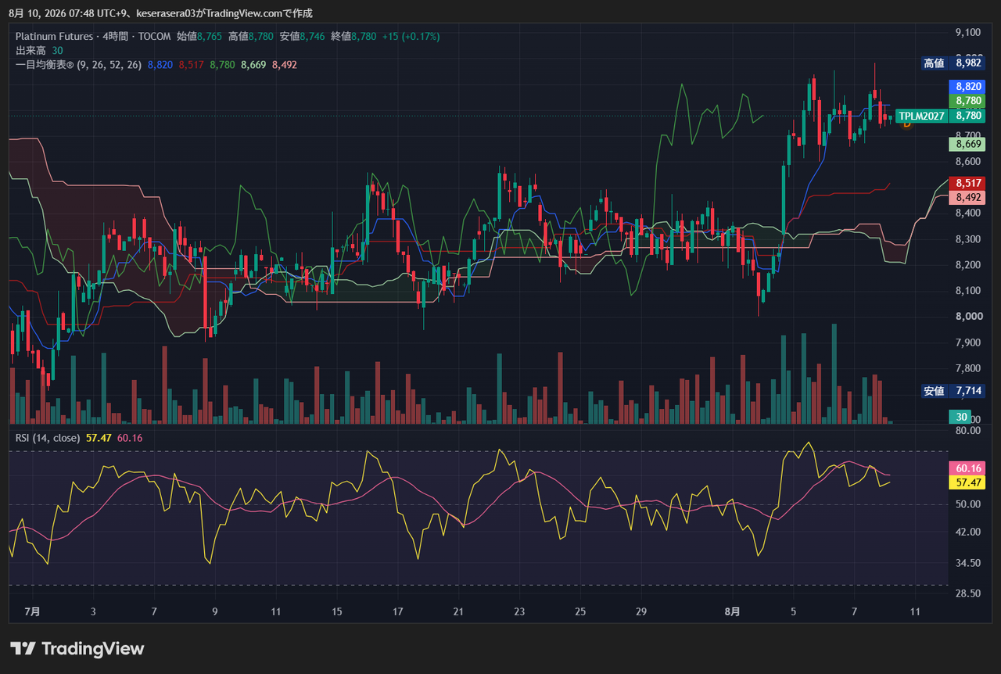Select the Platinum Futures chart title
The image size is (1001, 674).
[52, 36]
